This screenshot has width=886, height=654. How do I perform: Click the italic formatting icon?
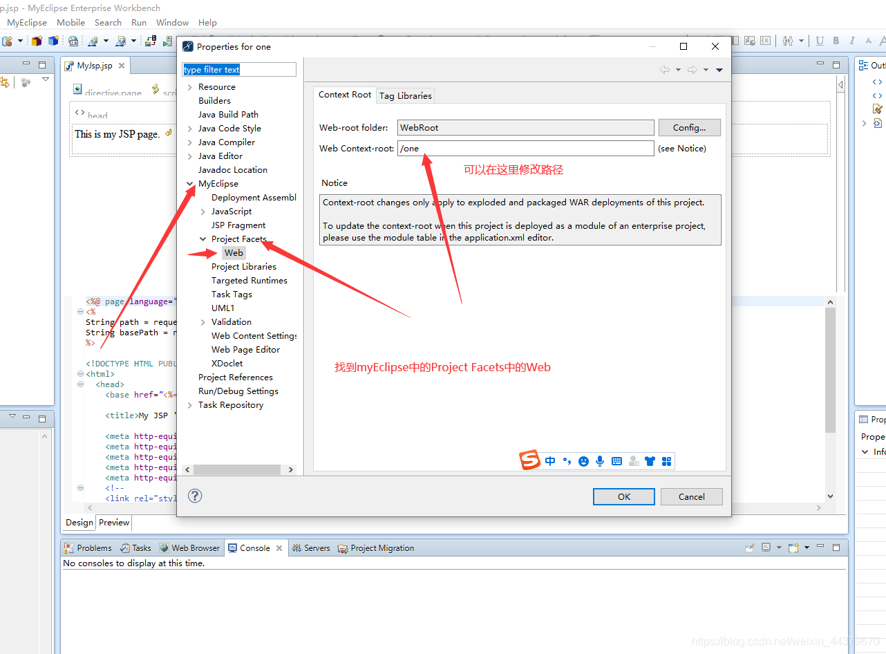852,41
